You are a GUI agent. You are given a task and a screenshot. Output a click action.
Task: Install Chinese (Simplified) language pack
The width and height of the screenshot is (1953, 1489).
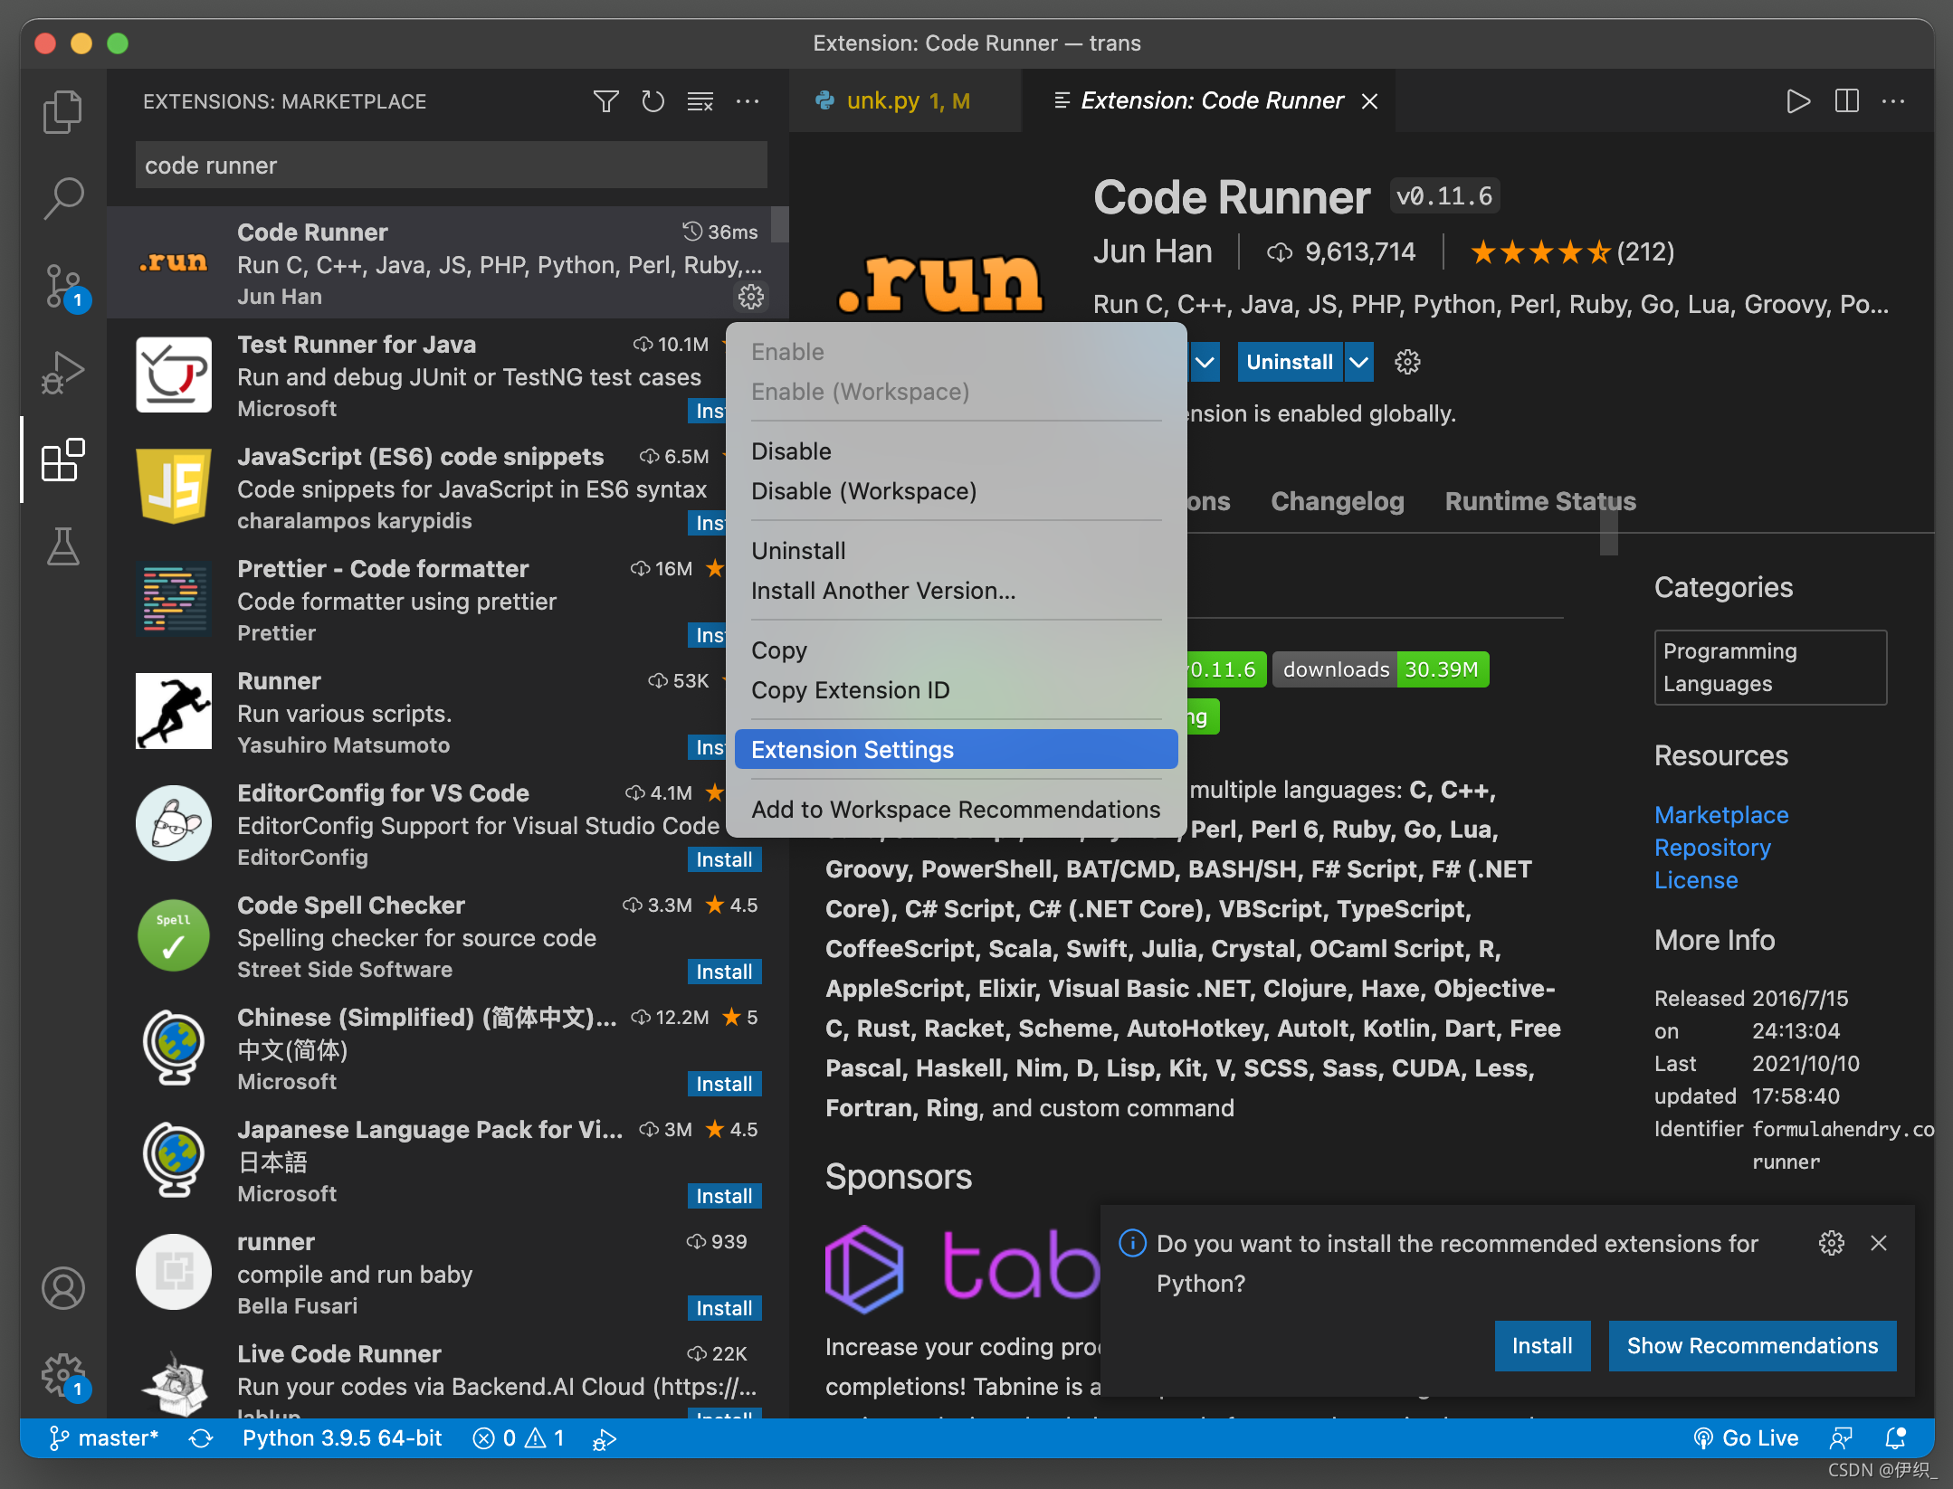(x=724, y=1084)
